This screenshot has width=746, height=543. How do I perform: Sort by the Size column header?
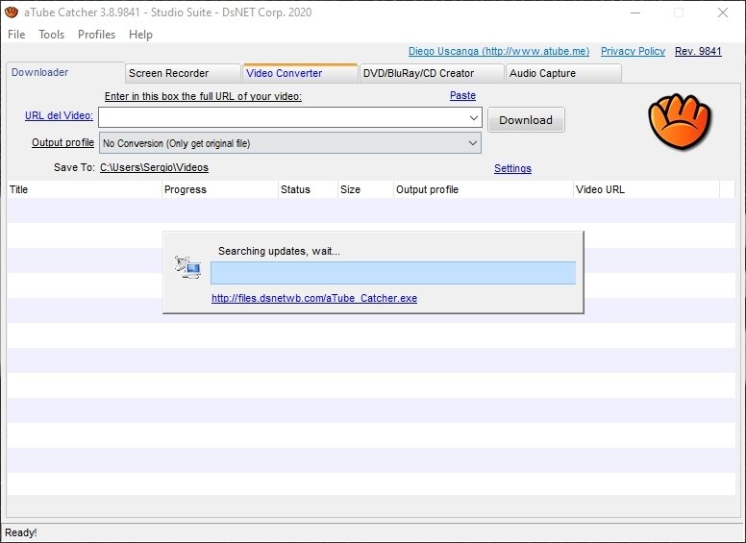[365, 189]
